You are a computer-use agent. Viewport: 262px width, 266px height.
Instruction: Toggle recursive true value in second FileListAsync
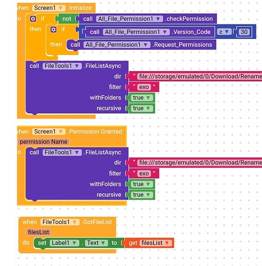pyautogui.click(x=141, y=195)
